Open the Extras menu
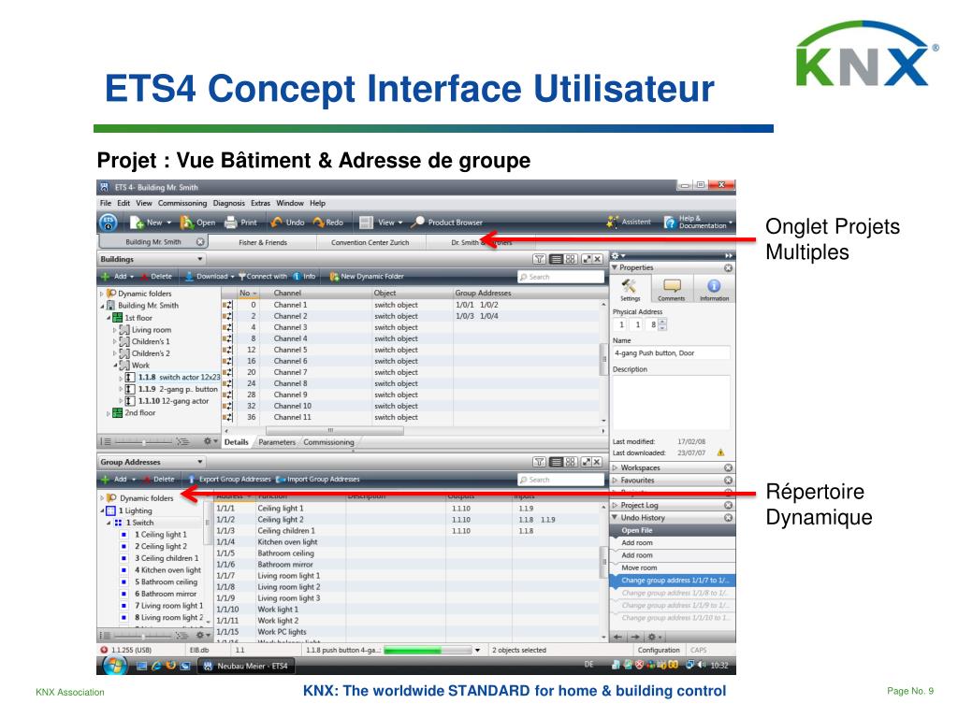Viewport: 958px width, 718px height. [260, 203]
